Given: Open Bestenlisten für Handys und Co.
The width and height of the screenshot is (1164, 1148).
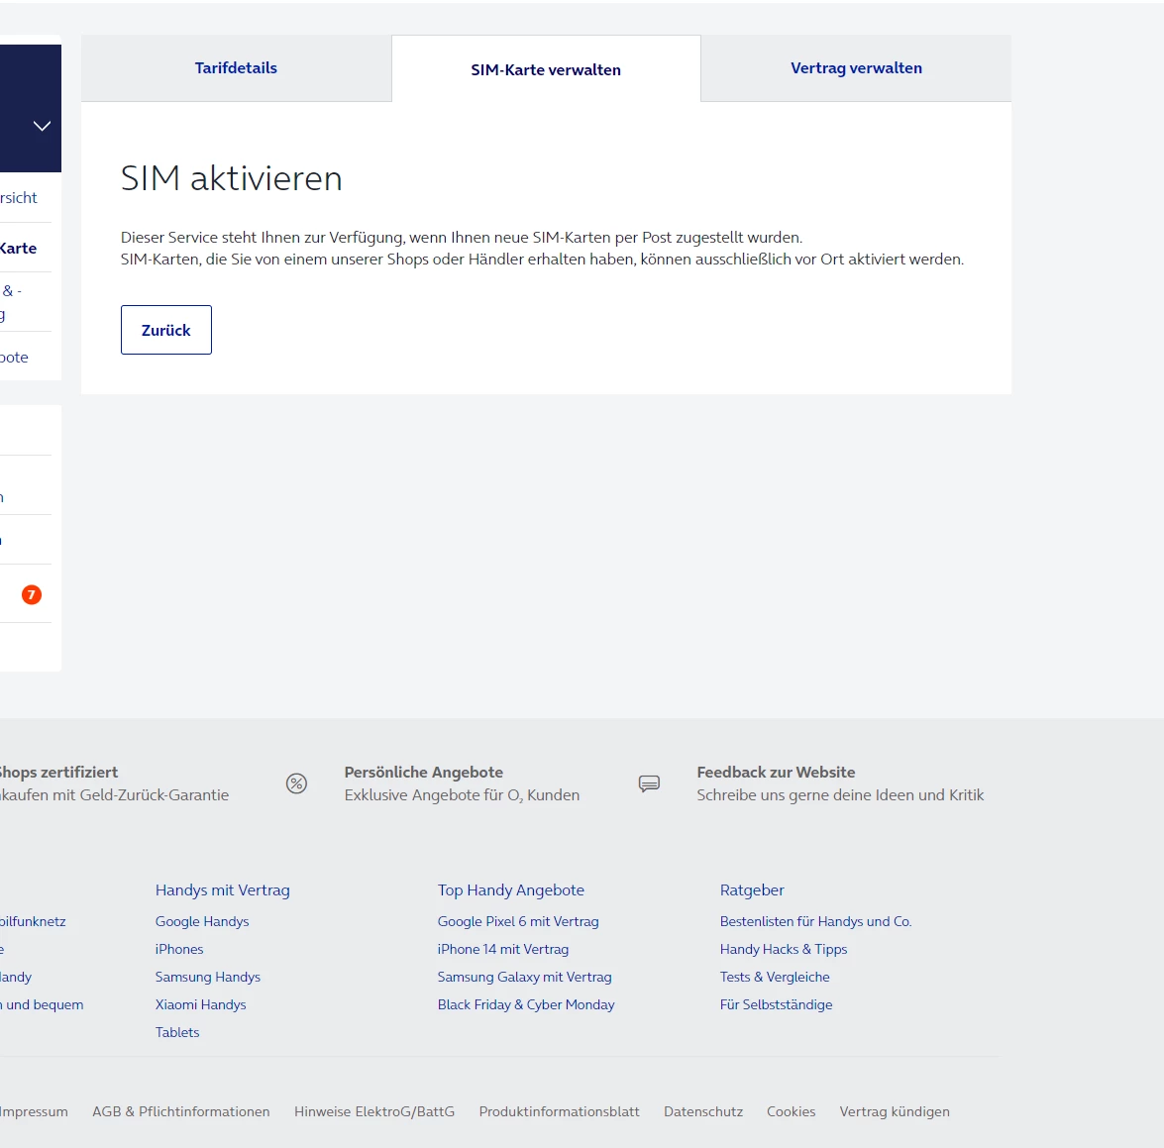Looking at the screenshot, I should point(816,921).
